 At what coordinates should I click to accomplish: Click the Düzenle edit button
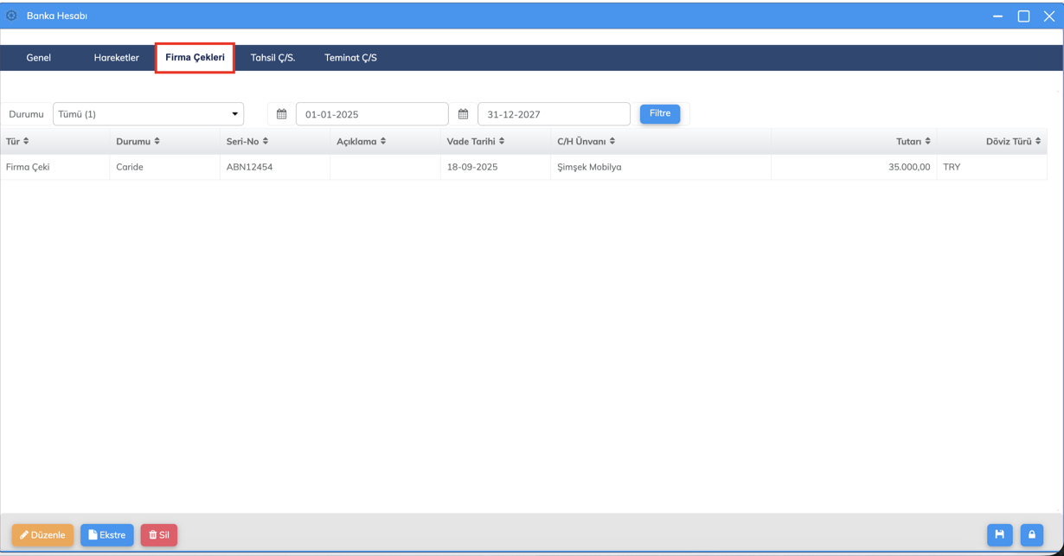[x=42, y=535]
